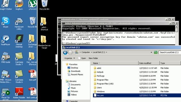181x102 pixels.
Task: Select the Program Files folder row
Action: click(137, 80)
